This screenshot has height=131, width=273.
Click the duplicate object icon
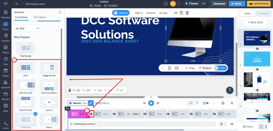coord(182,13)
